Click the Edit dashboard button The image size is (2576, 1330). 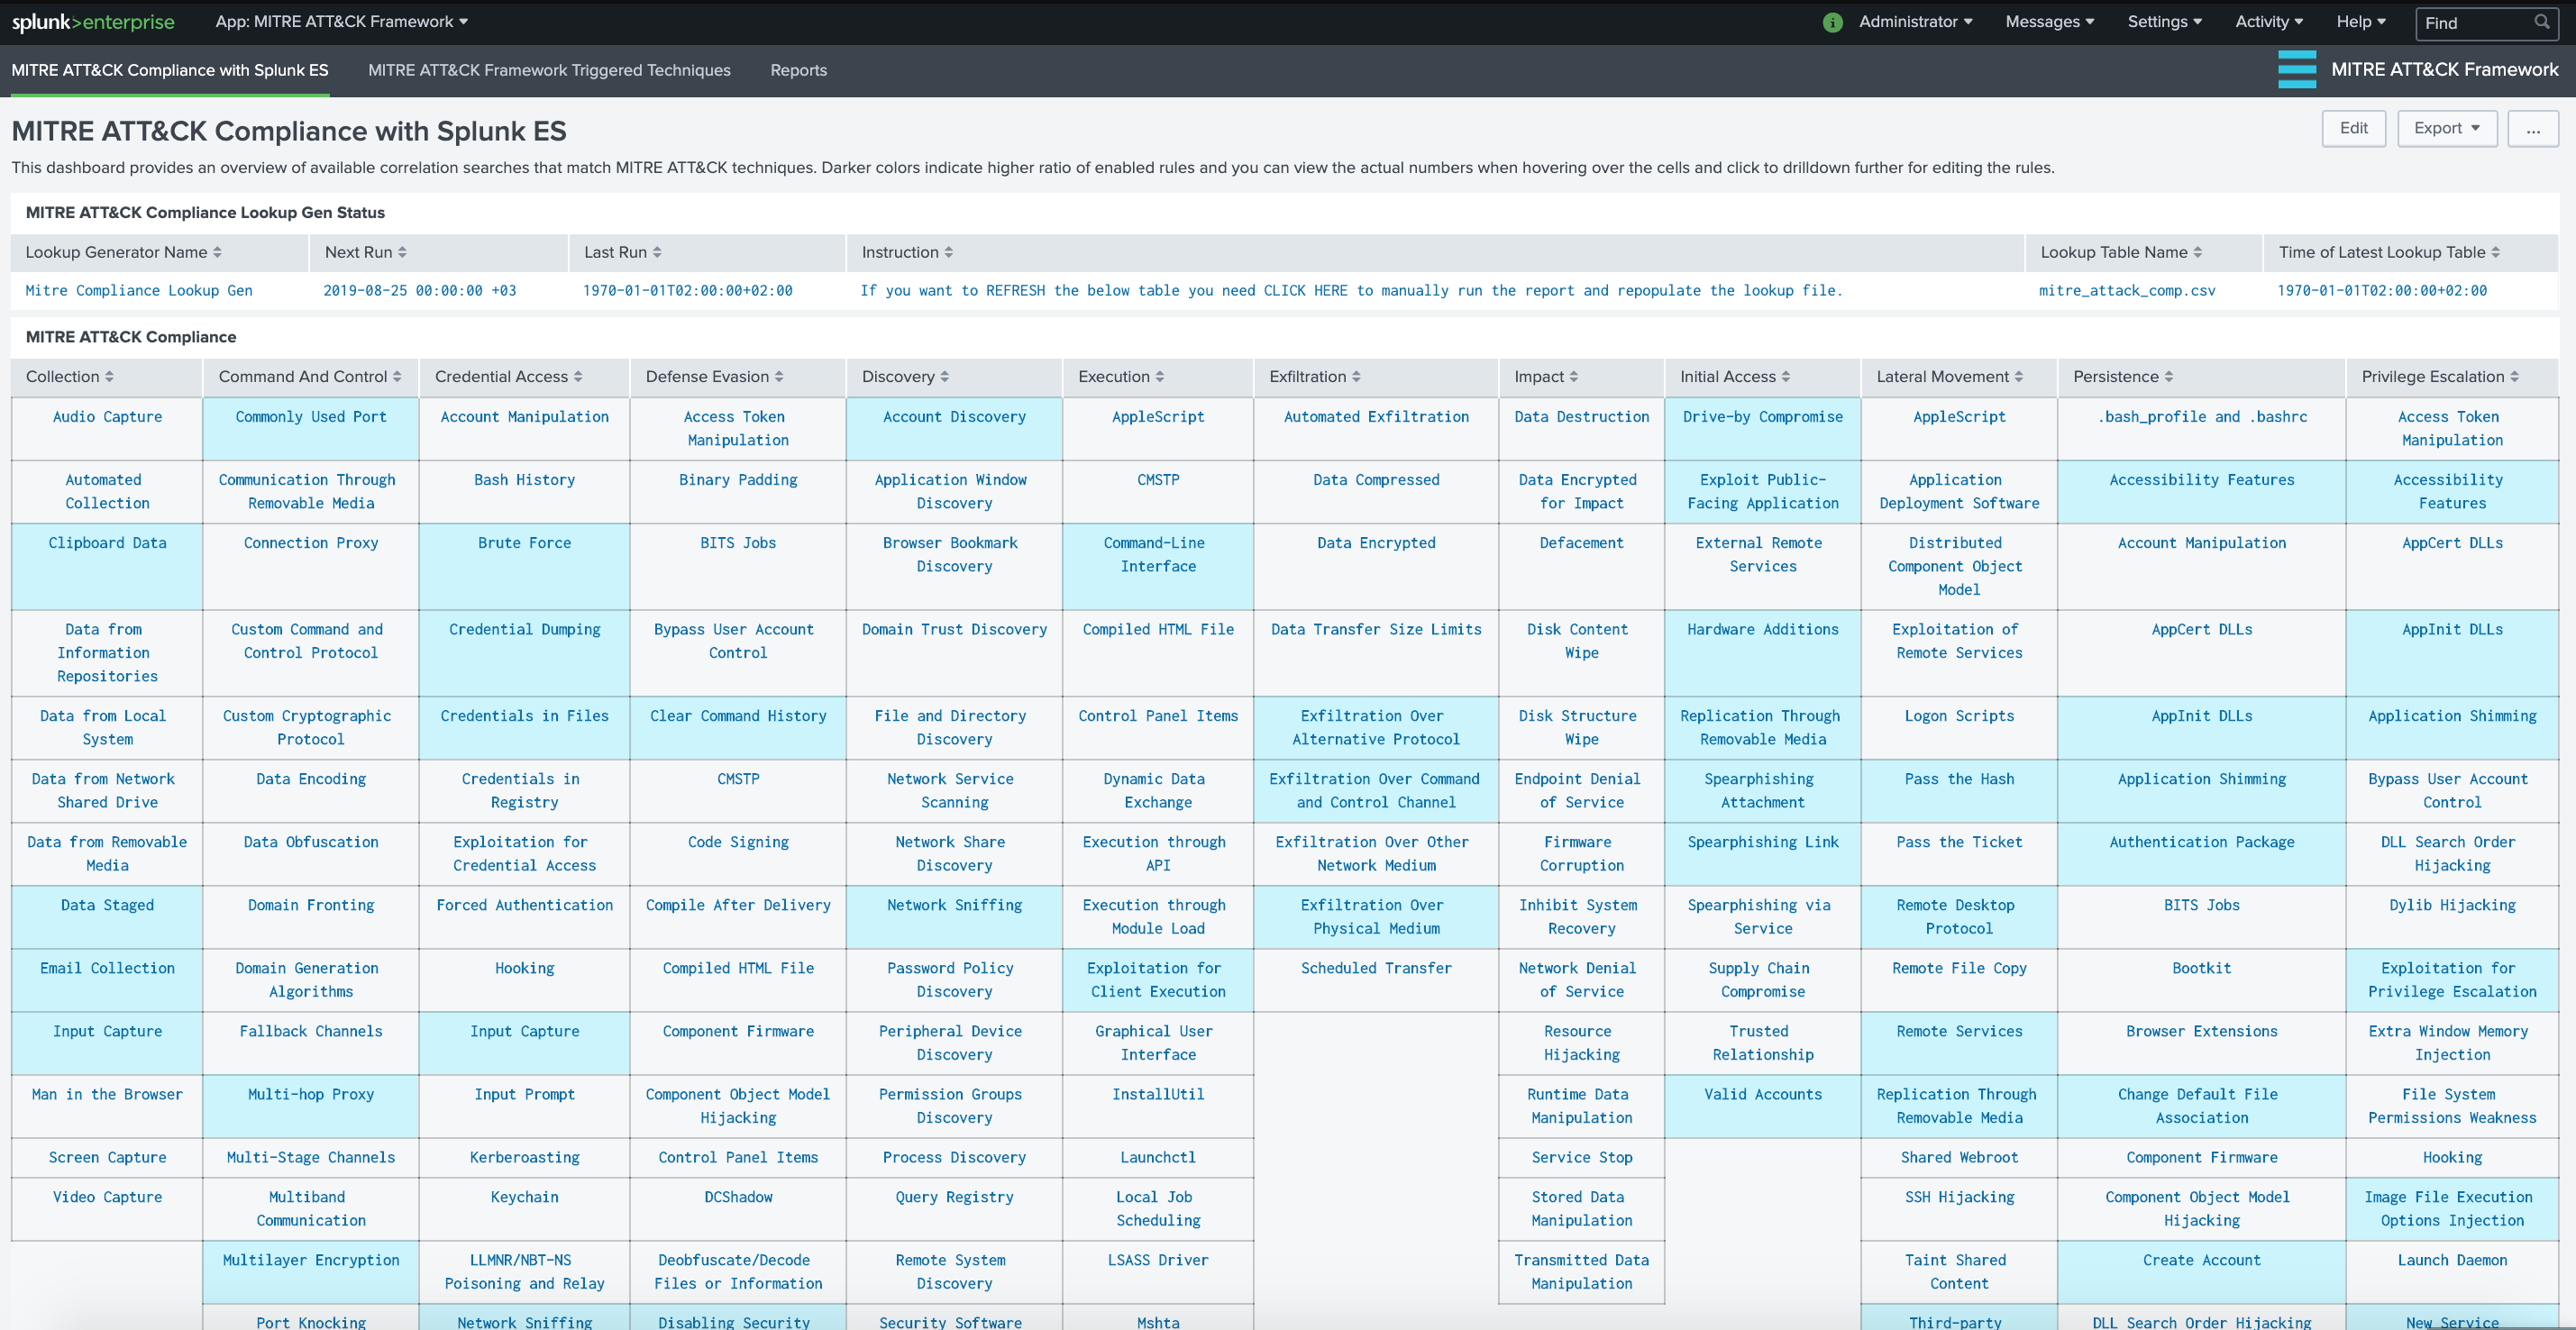(x=2353, y=128)
